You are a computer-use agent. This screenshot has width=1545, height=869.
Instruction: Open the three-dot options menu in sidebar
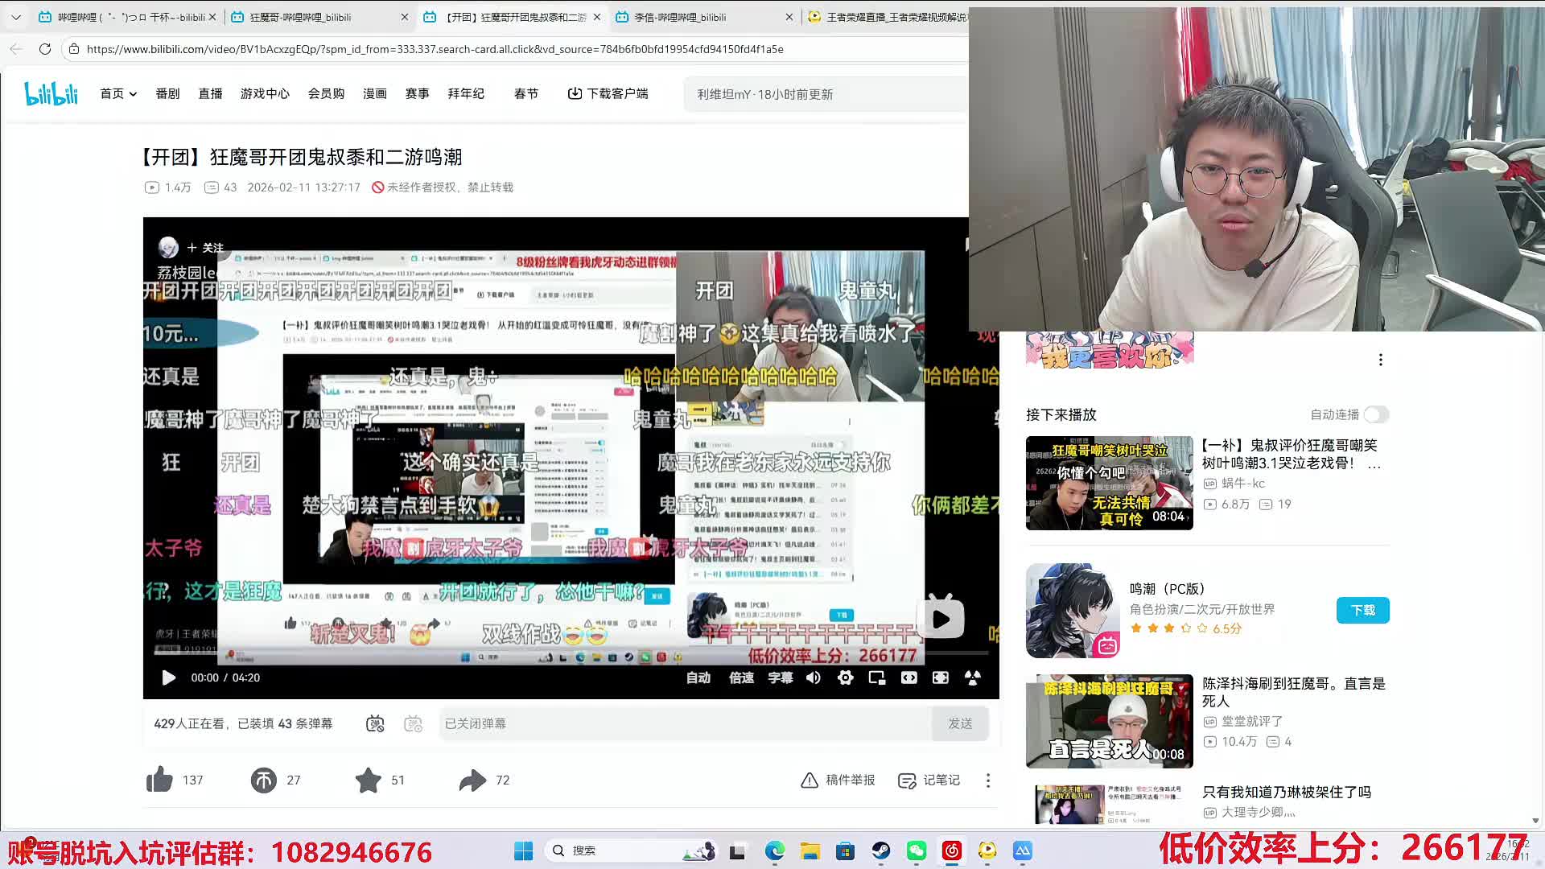coord(1381,360)
